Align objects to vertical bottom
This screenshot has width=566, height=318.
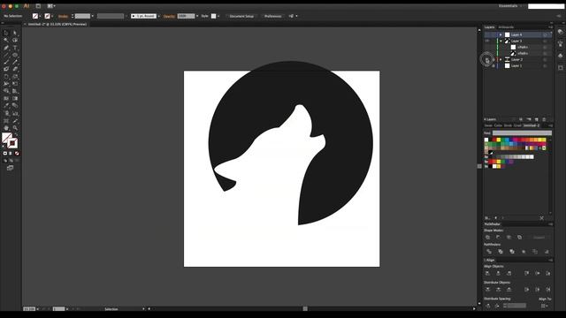pos(548,273)
